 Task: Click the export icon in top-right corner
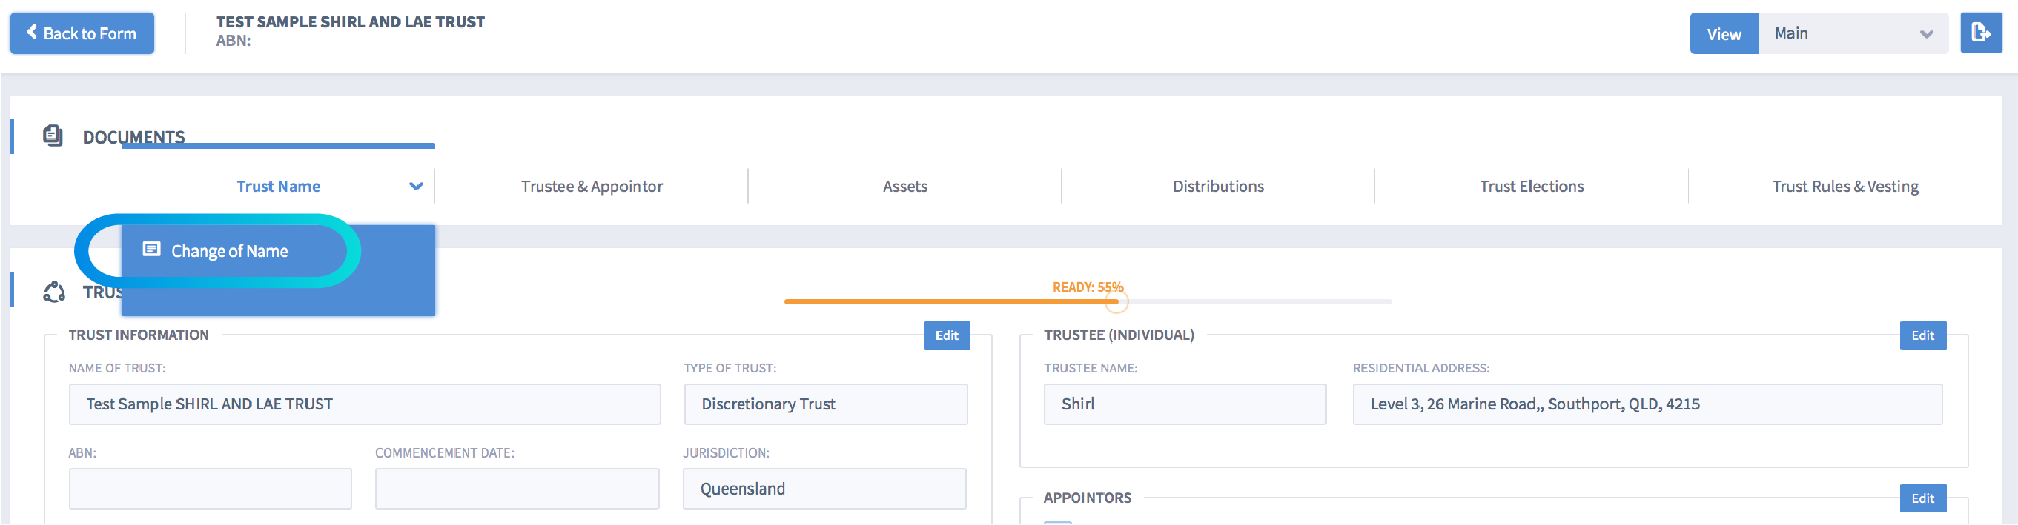(1980, 33)
